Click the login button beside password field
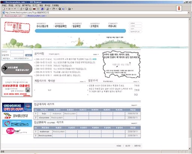Viewport: 192px width, 154px height. point(29,55)
